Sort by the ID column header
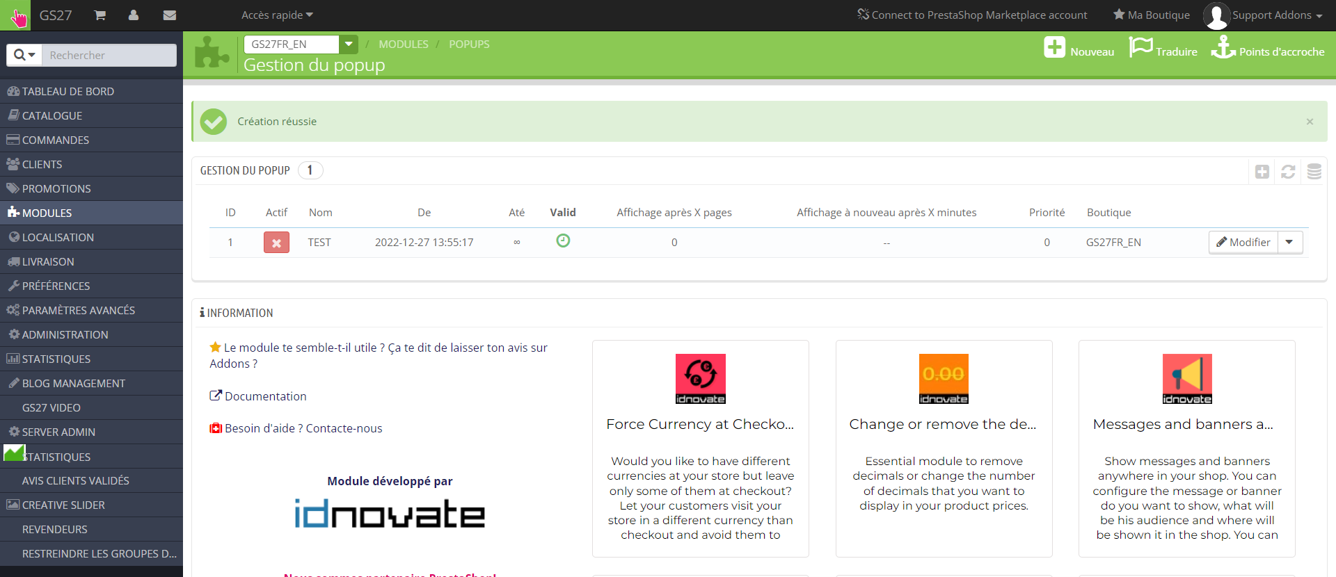The height and width of the screenshot is (577, 1336). pyautogui.click(x=230, y=213)
